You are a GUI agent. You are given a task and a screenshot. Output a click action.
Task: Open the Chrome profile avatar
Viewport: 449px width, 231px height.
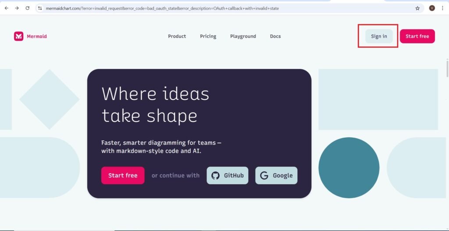tap(432, 8)
